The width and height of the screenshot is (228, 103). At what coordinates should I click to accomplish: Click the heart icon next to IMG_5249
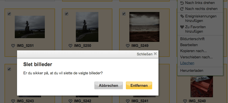[128, 46]
